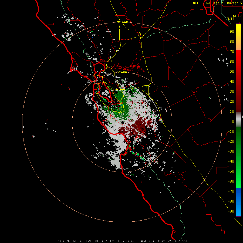Click the black radar site dot at the map center
The image size is (243, 243).
point(123,122)
